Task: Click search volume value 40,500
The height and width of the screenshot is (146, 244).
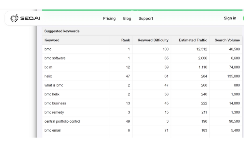Action: coord(234,49)
